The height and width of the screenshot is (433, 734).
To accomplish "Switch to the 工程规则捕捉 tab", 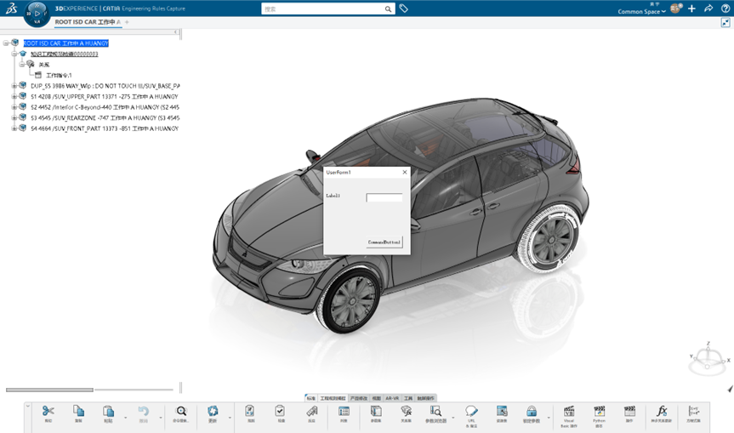I will click(333, 398).
